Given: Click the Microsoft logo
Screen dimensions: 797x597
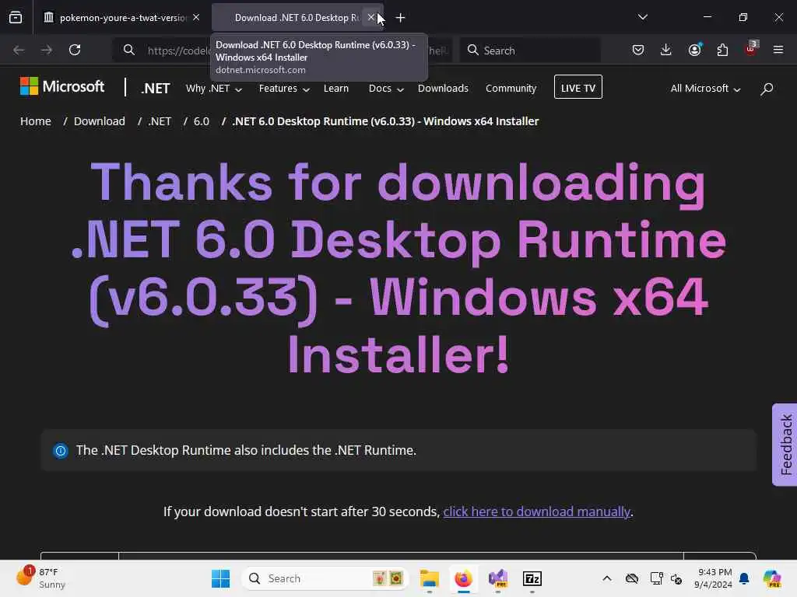Looking at the screenshot, I should [62, 86].
